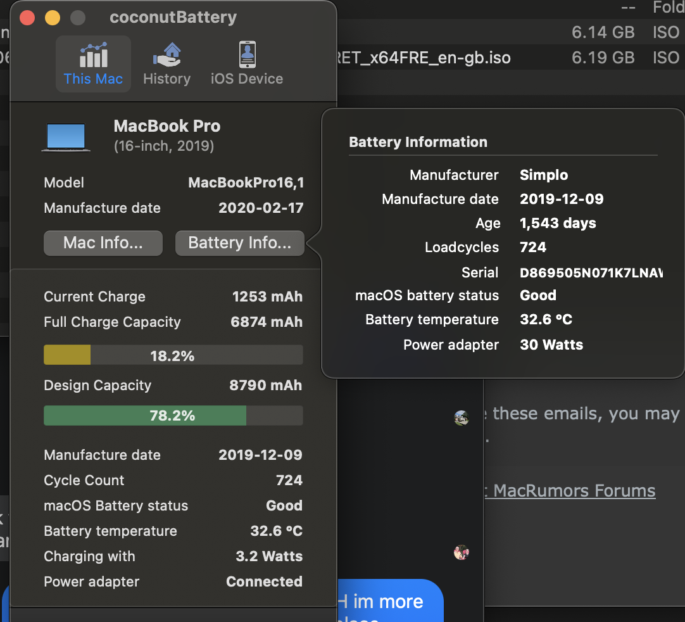Click the Full Charge Capacity value
The image size is (685, 622).
coord(267,322)
